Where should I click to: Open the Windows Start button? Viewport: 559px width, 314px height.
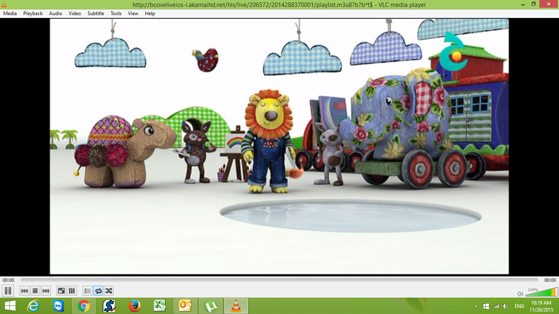10,306
